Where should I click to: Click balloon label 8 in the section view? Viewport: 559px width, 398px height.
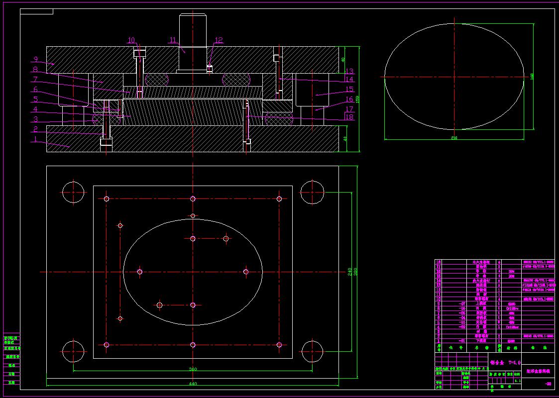point(35,69)
